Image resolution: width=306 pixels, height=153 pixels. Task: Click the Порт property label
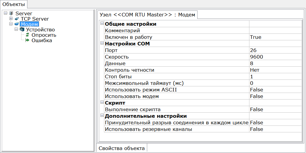point(111,50)
